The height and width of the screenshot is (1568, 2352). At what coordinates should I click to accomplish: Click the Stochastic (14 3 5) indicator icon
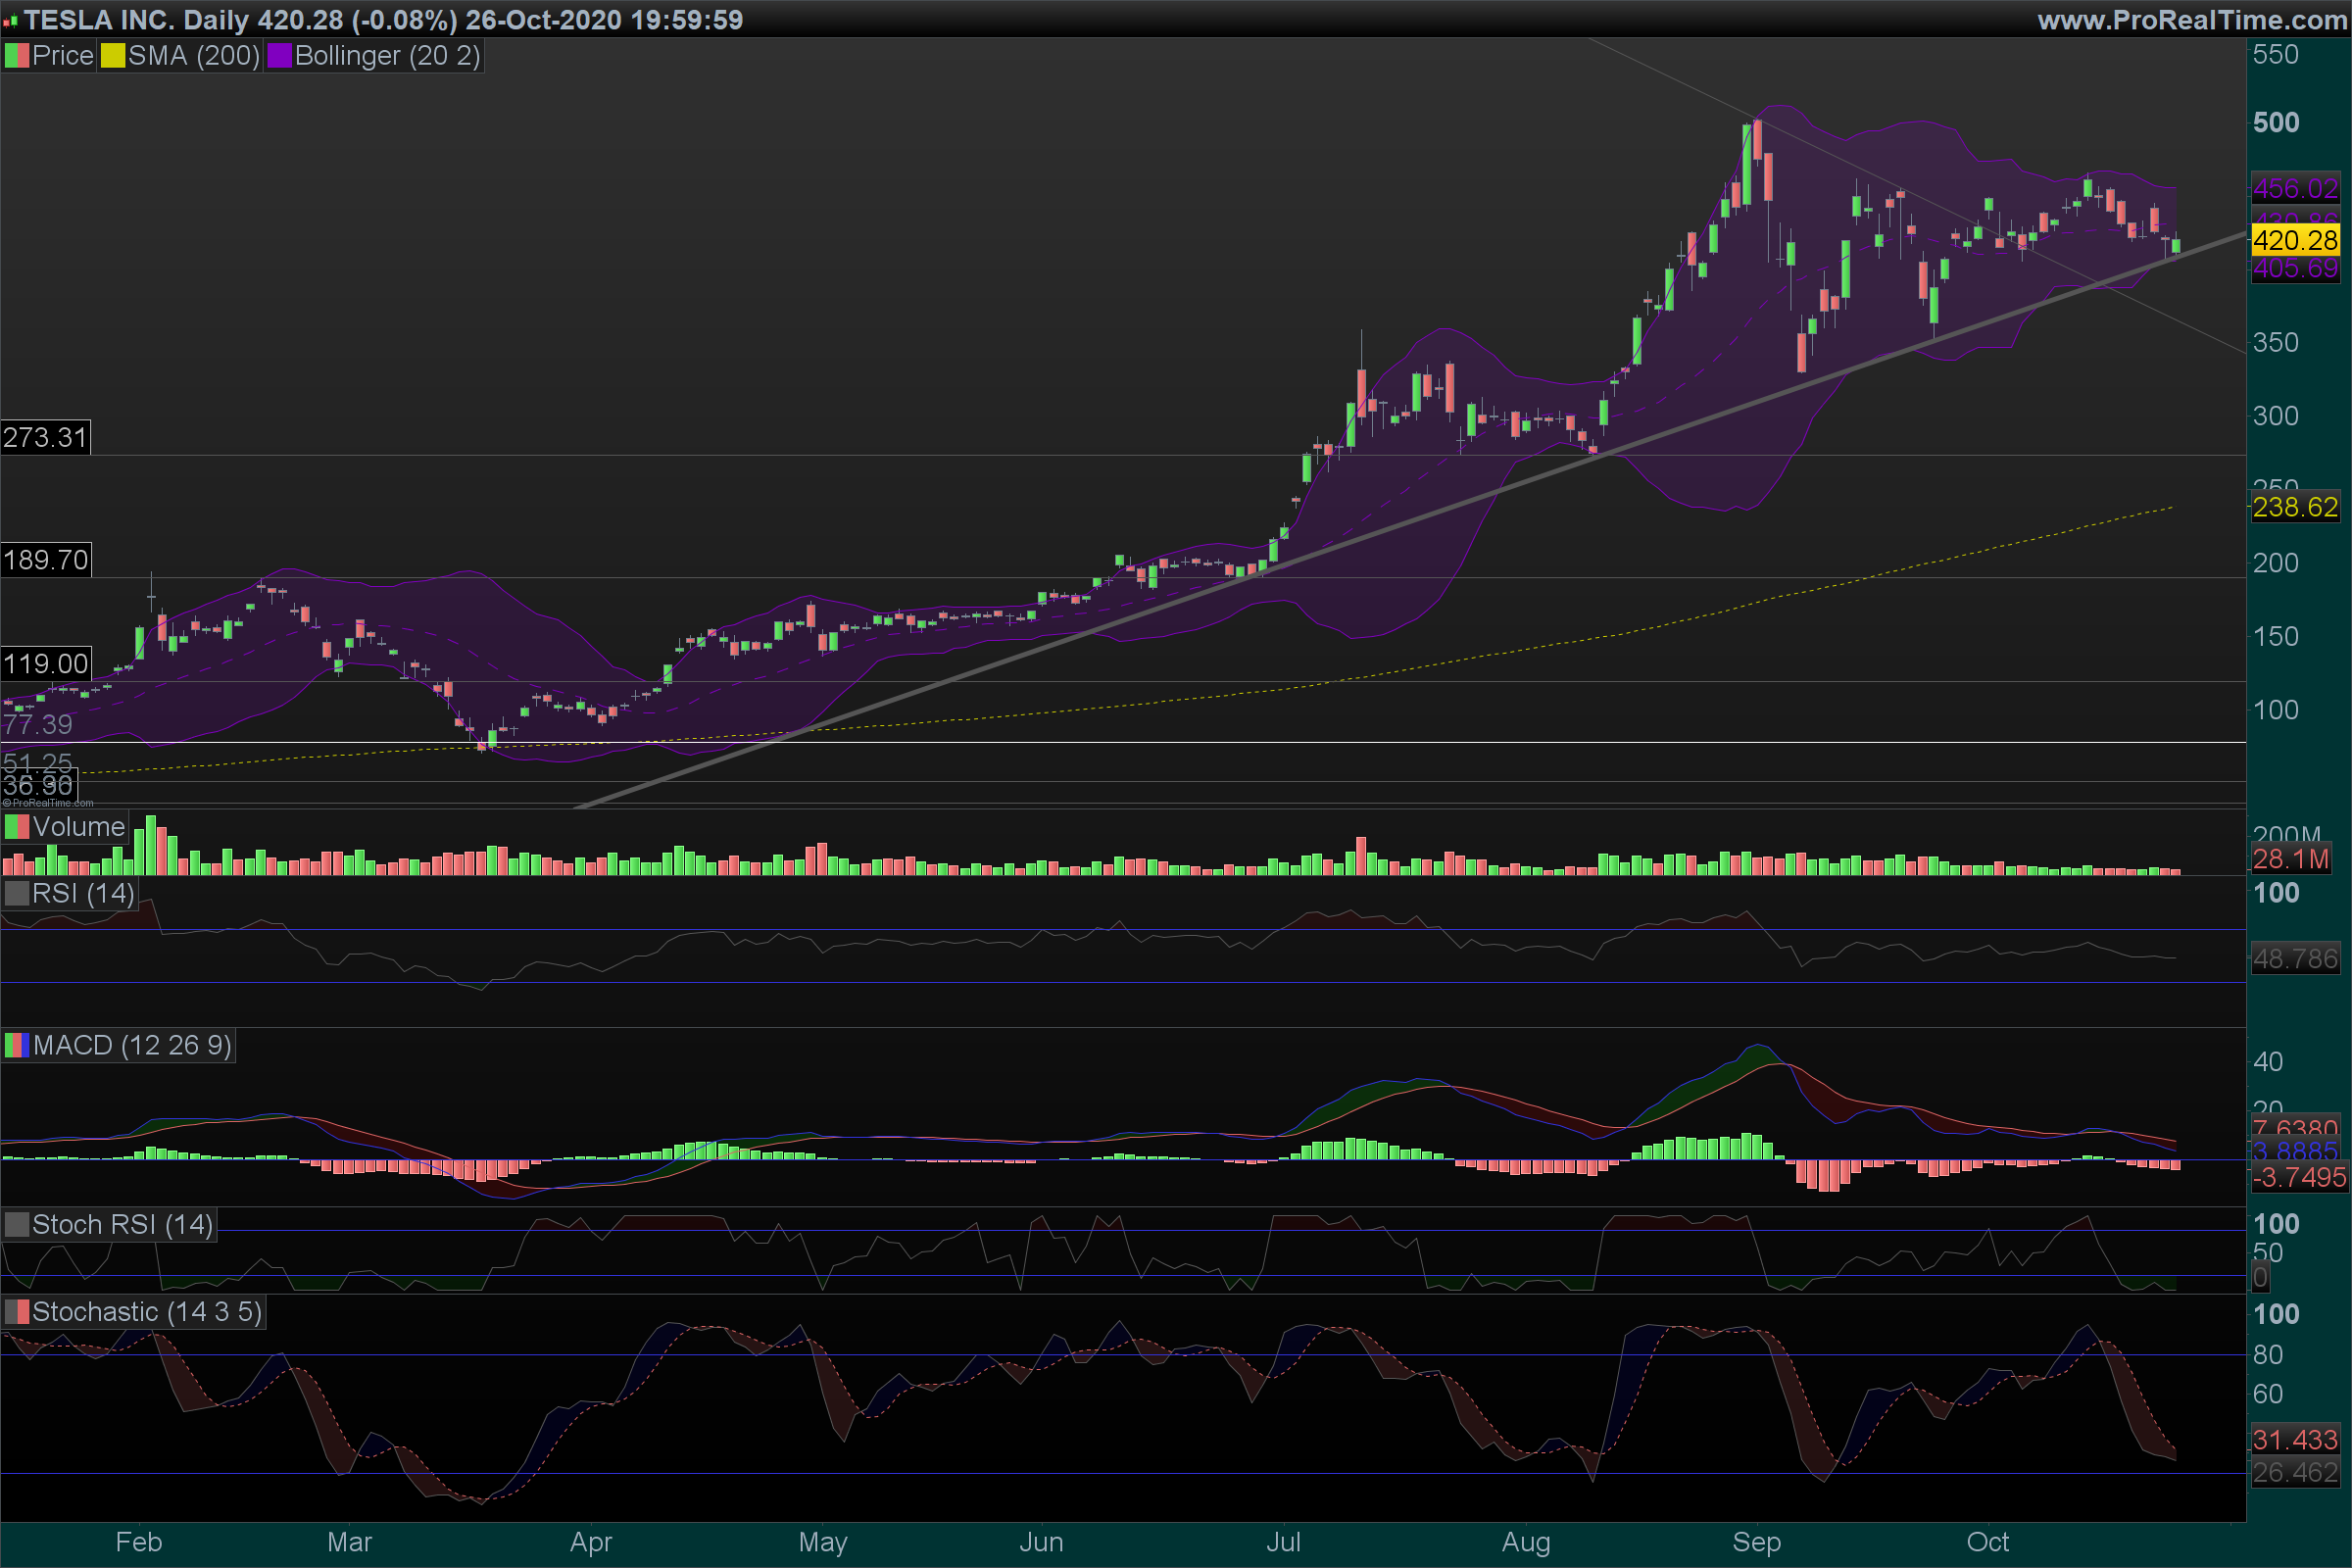(17, 1312)
